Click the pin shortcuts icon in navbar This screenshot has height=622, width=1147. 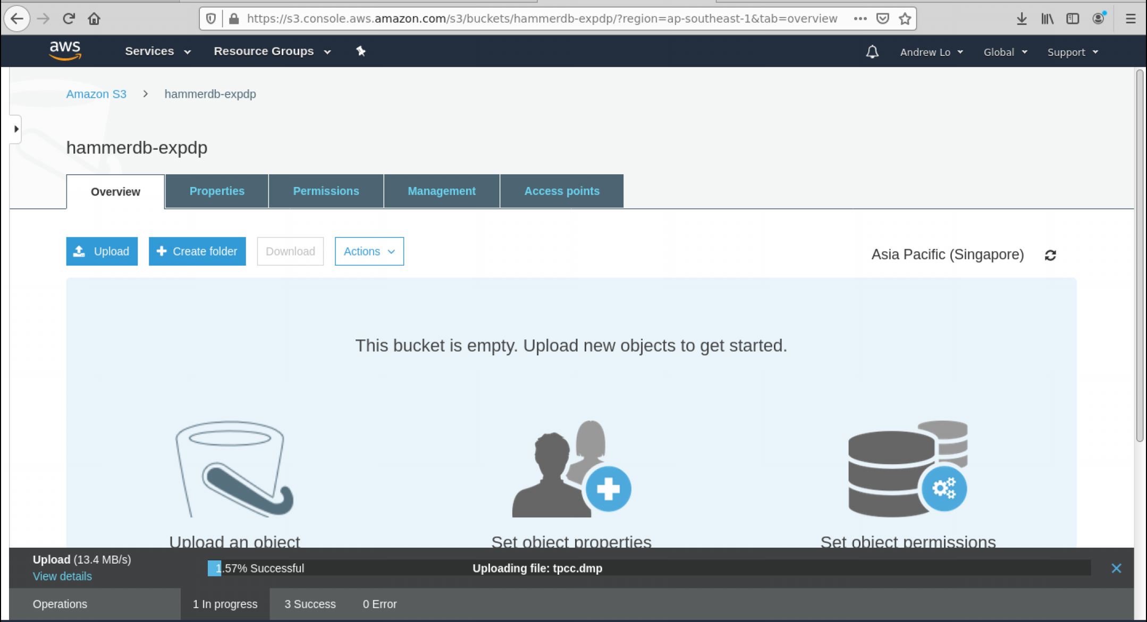[361, 51]
